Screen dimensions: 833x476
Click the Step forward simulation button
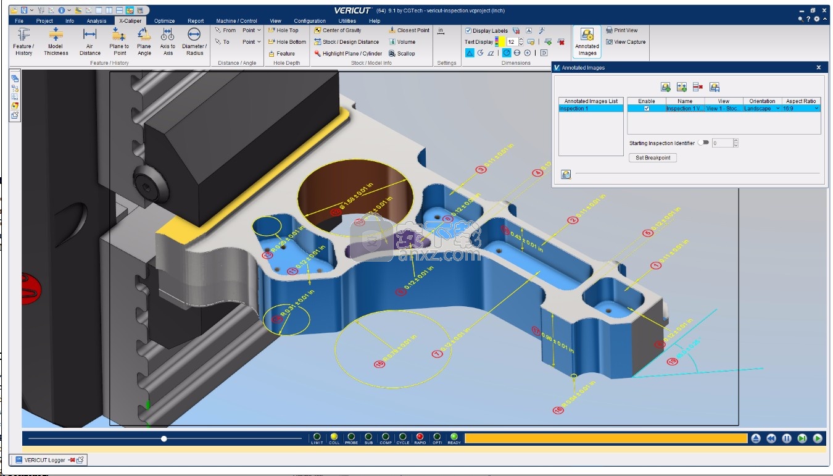802,438
